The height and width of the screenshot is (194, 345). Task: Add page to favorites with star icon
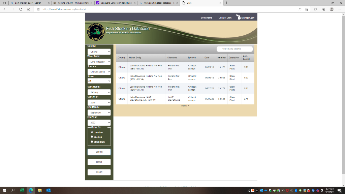click(315, 9)
